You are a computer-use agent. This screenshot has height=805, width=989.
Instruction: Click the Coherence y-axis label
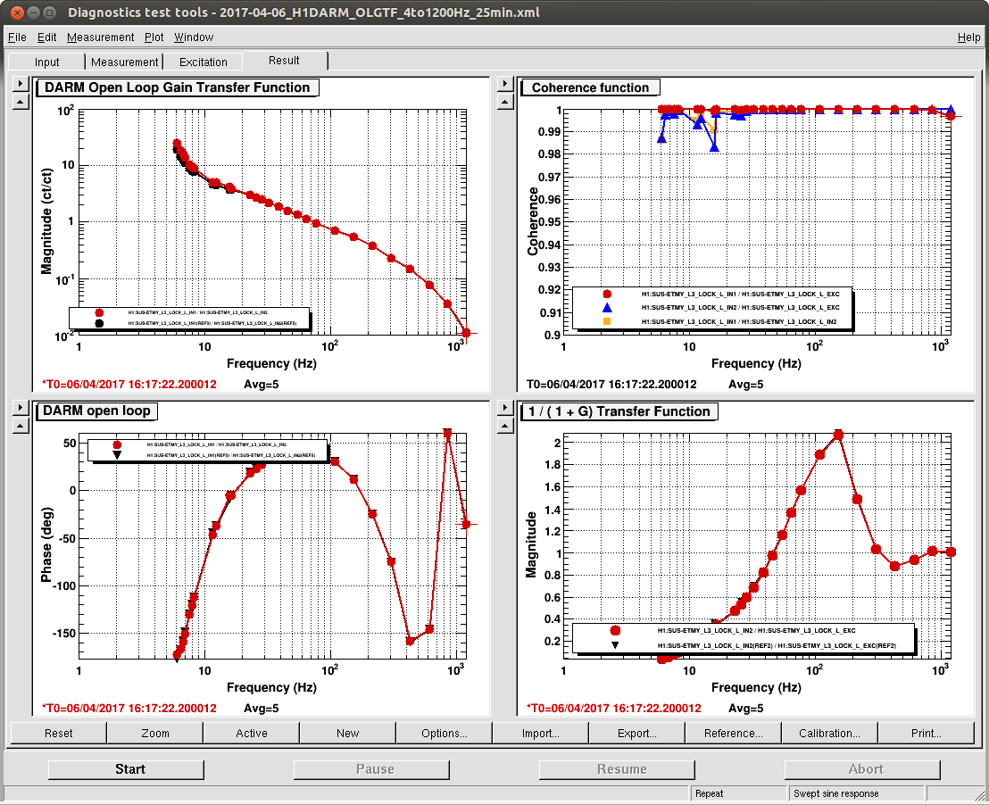pyautogui.click(x=533, y=221)
